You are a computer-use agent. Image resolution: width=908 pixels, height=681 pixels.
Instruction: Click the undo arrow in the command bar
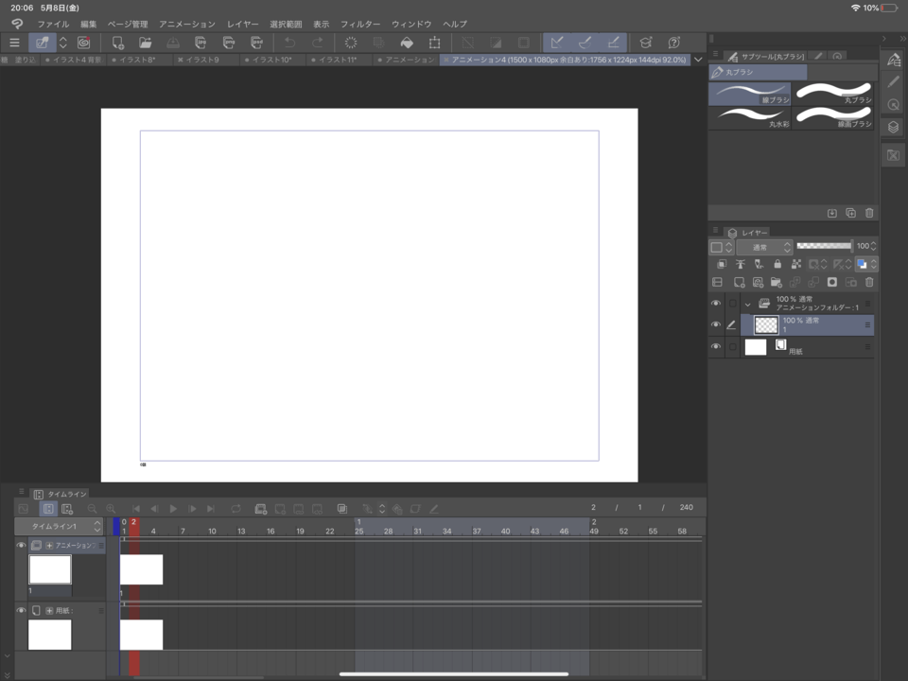tap(289, 43)
